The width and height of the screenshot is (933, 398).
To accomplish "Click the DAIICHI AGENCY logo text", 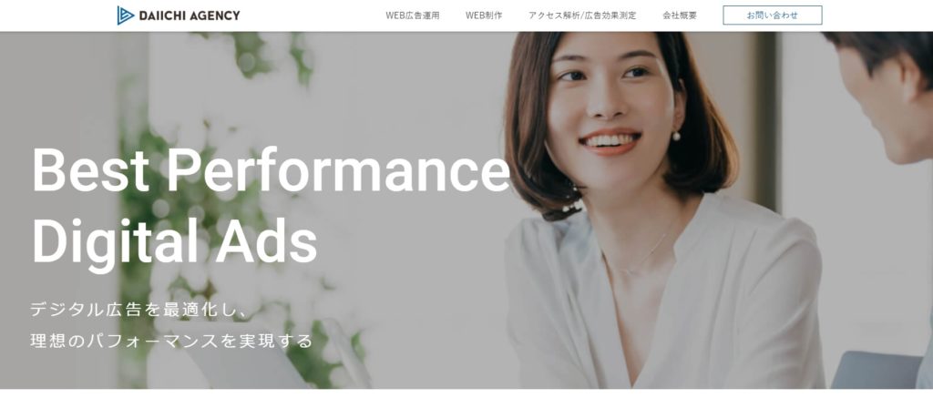I will (190, 15).
